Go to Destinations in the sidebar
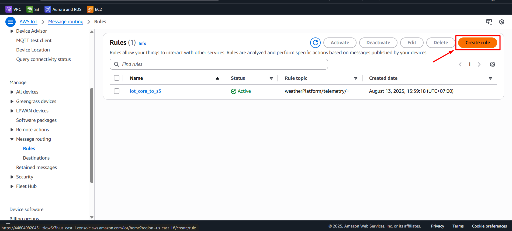 [36, 158]
